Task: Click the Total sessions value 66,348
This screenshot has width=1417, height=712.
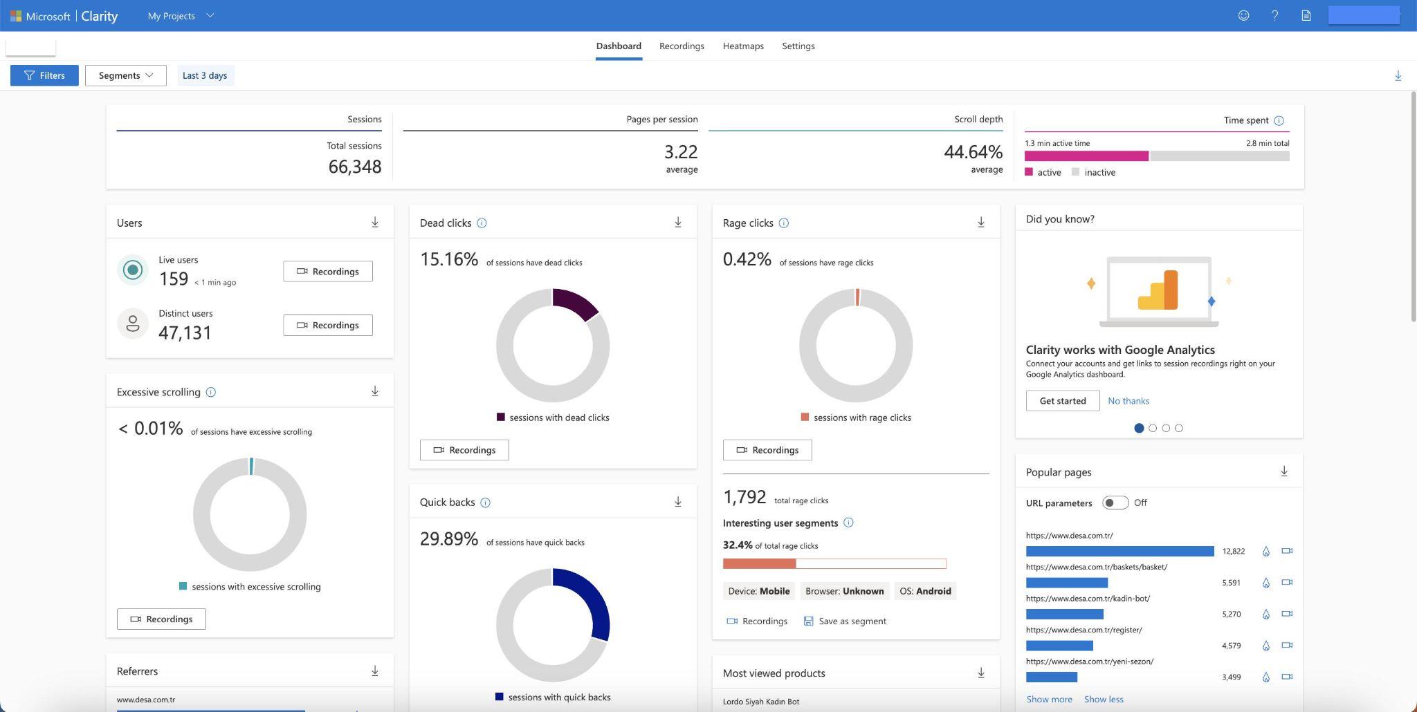Action: point(355,167)
